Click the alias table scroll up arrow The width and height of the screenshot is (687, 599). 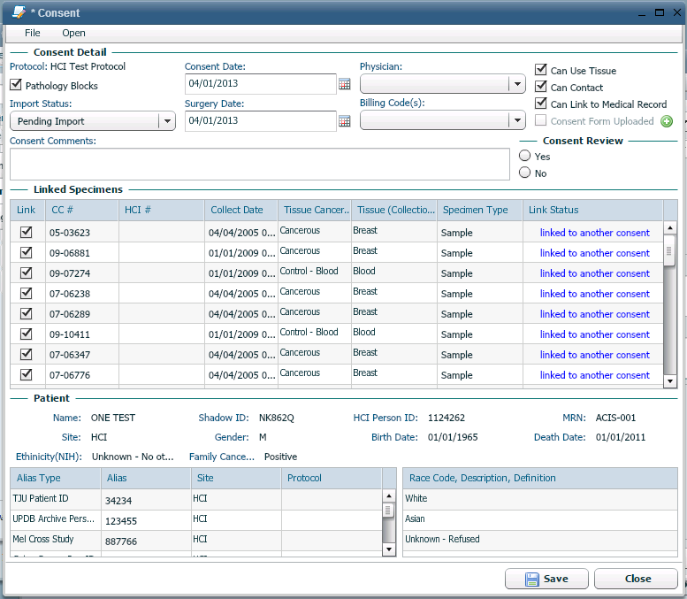click(x=388, y=496)
